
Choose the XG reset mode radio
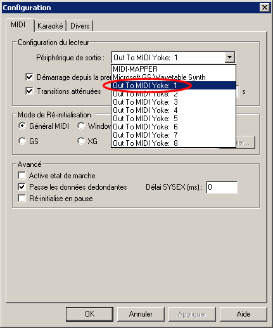81,141
